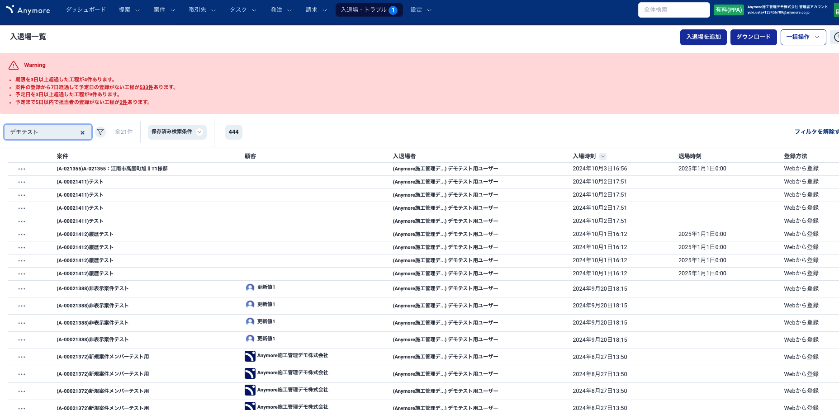Open the account info in header
Image resolution: width=839 pixels, height=410 pixels.
[x=787, y=10]
